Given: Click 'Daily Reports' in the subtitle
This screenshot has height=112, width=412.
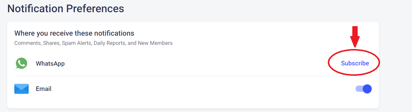Looking at the screenshot, I should pos(109,43).
